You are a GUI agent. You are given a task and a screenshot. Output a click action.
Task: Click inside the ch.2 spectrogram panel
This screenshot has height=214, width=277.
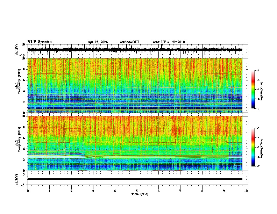coord(135,143)
